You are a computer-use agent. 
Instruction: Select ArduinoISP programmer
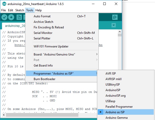126,90
